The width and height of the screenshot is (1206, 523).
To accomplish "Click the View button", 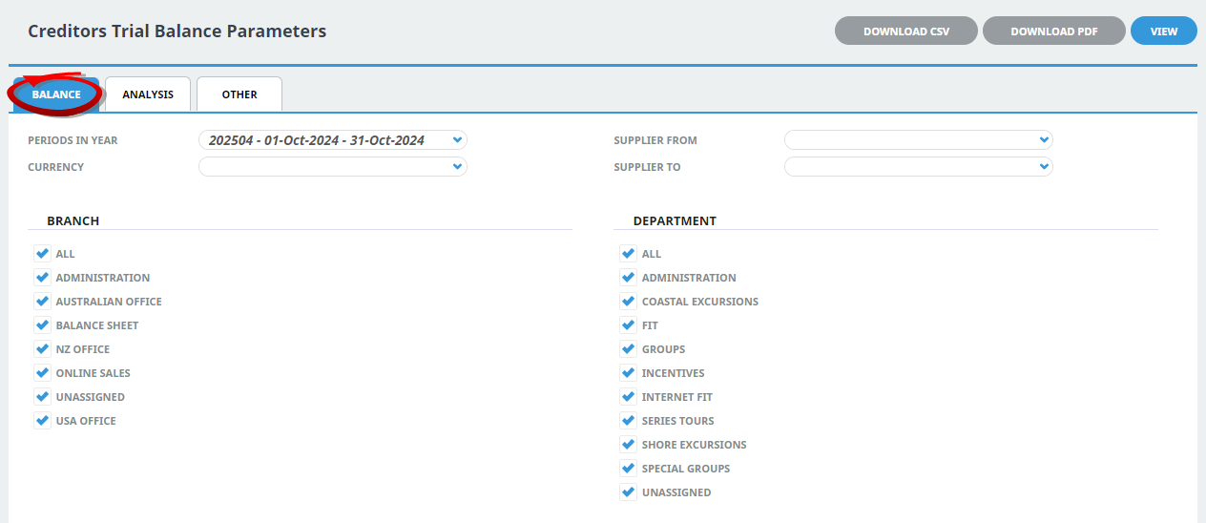I will (x=1164, y=31).
